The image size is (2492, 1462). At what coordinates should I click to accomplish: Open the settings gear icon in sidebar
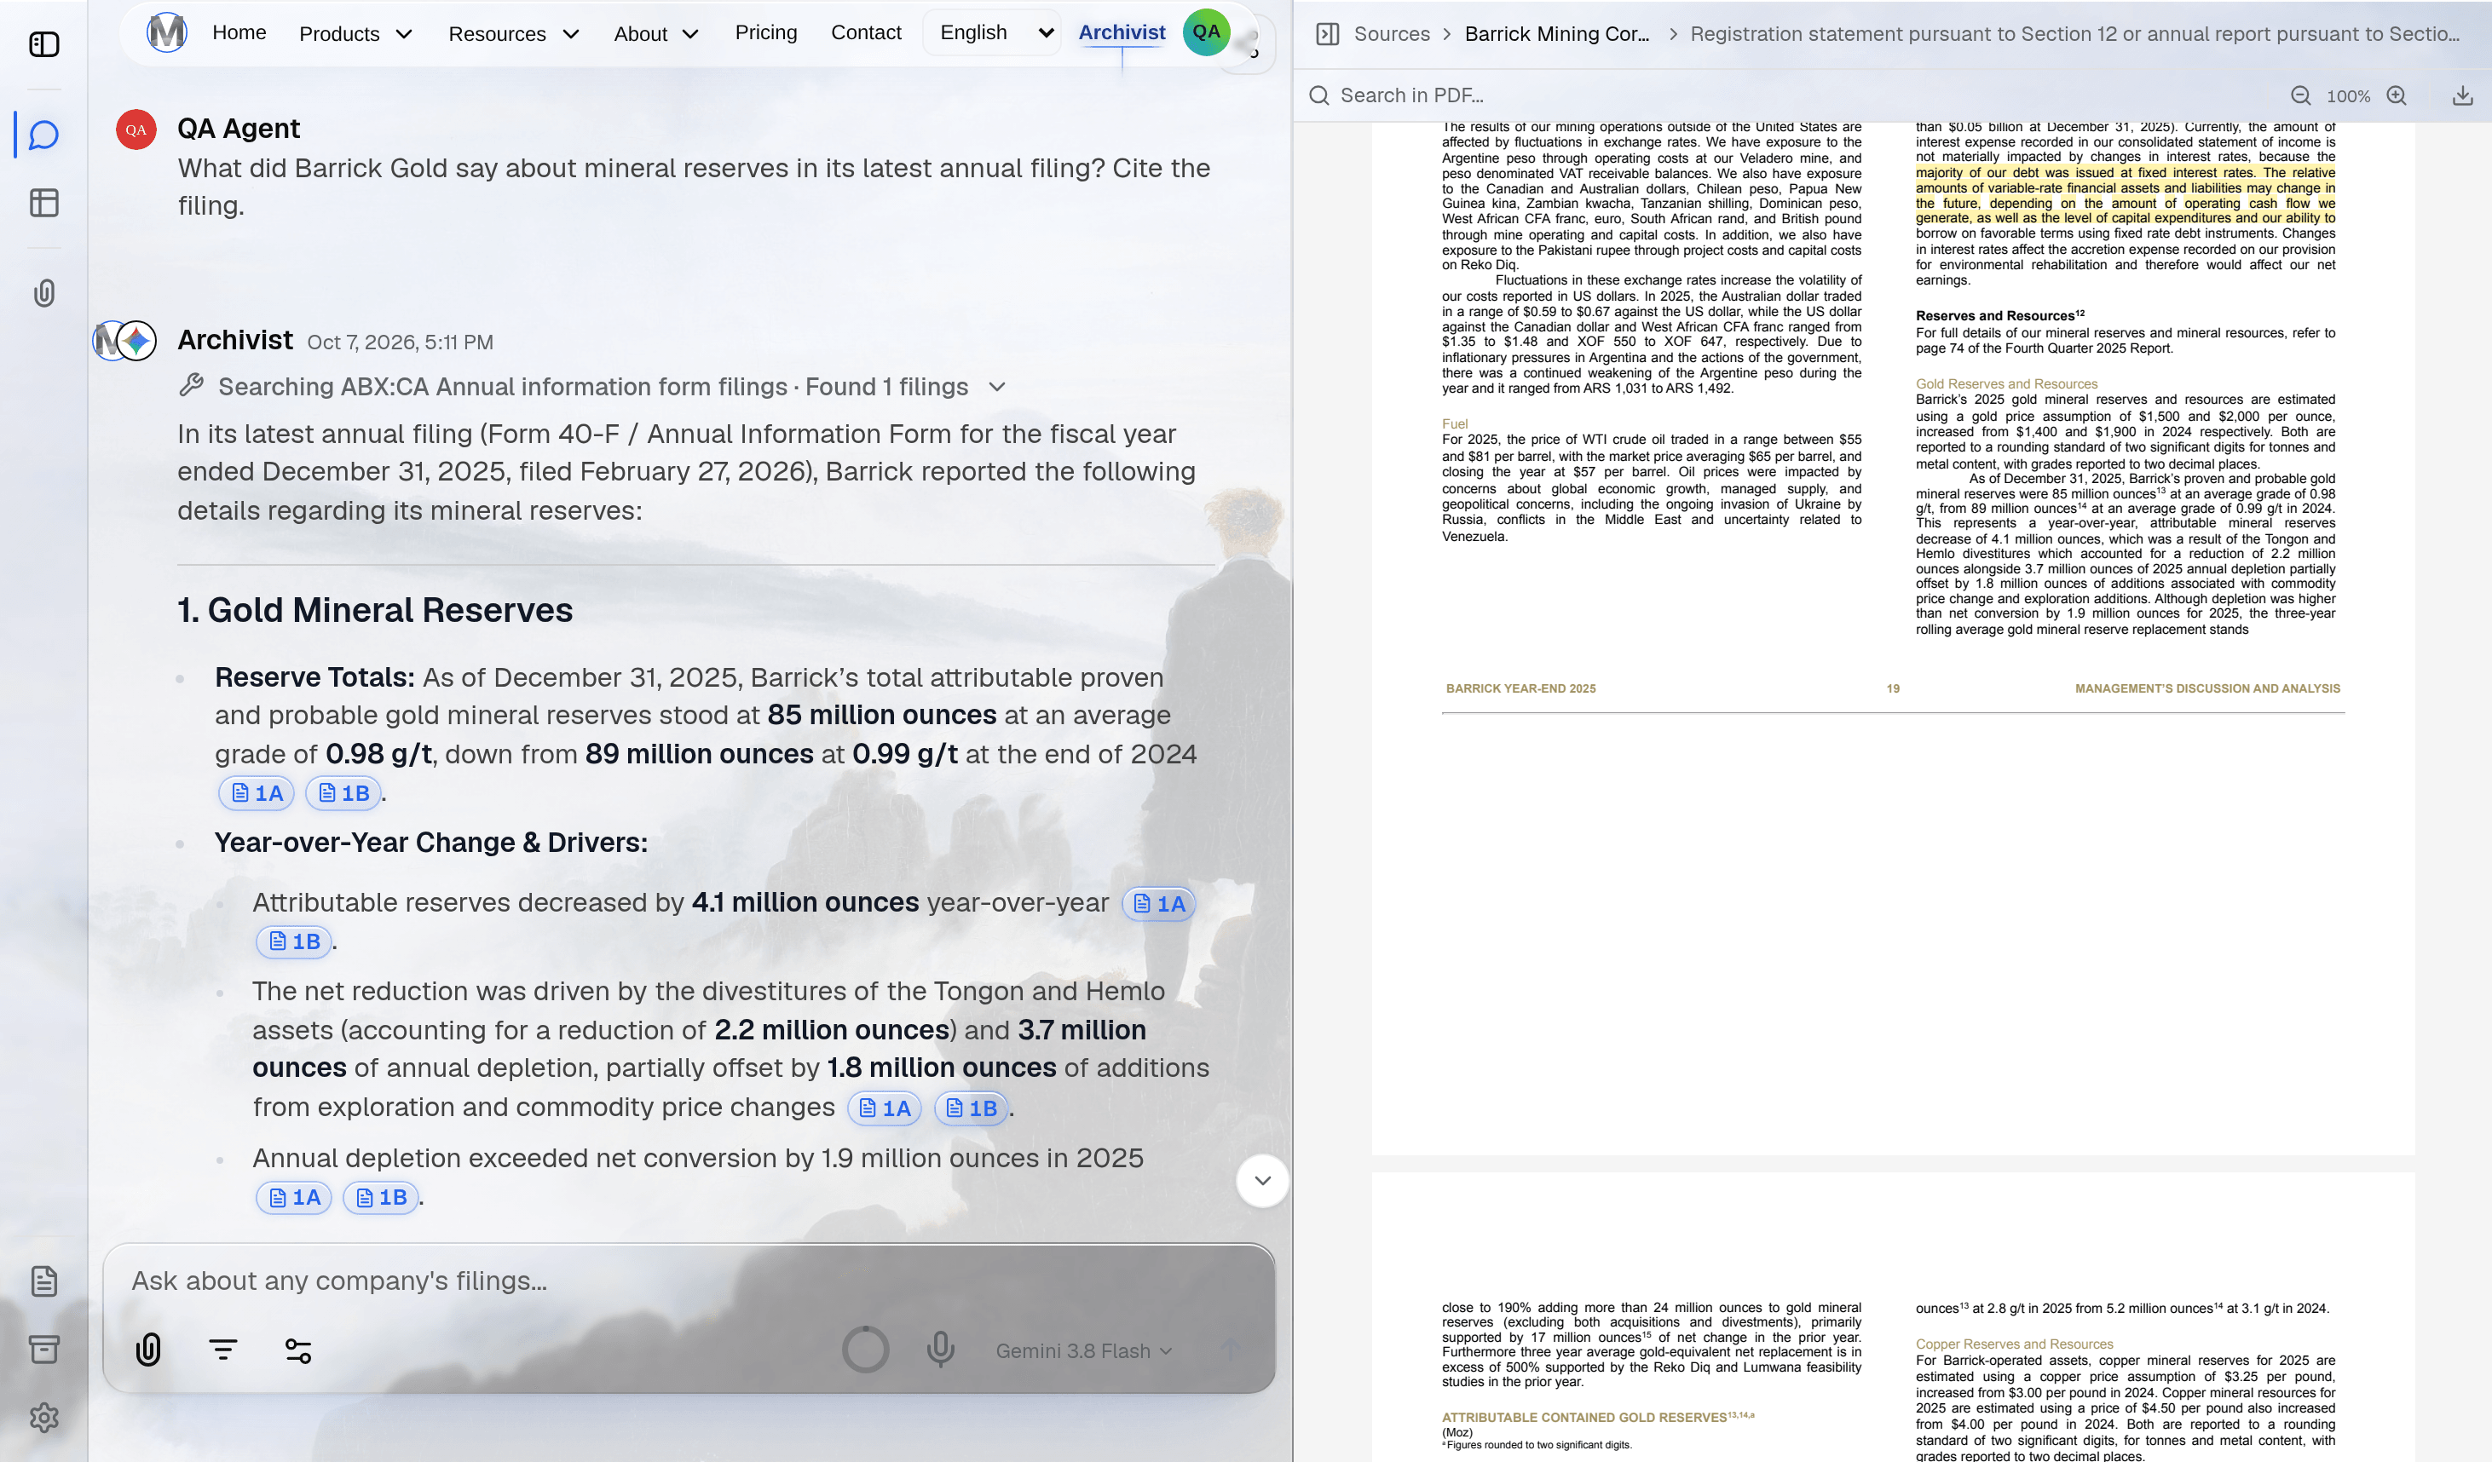tap(44, 1418)
